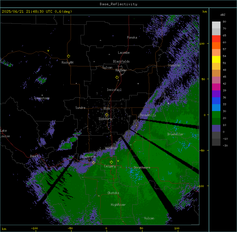The width and height of the screenshot is (237, 232).
Task: Click the yellow marker at Olds
Action: pyautogui.click(x=107, y=115)
